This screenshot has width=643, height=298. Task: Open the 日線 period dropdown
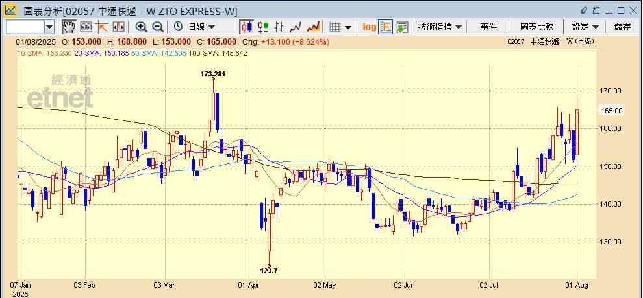tap(201, 27)
